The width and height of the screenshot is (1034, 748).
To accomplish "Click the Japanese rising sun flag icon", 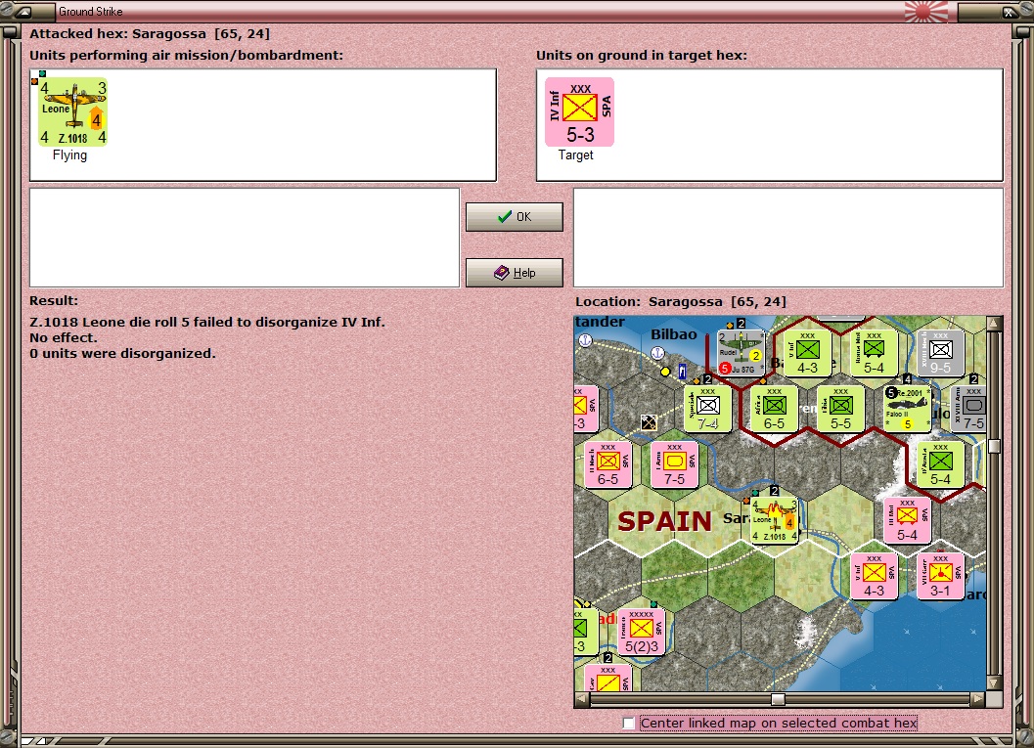I will (x=925, y=11).
